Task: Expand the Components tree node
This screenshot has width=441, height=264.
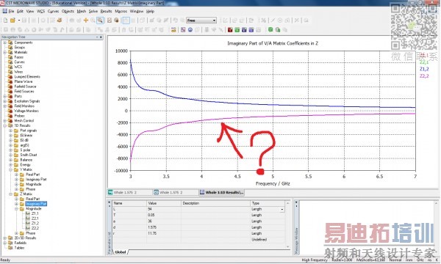Action: tap(5, 43)
